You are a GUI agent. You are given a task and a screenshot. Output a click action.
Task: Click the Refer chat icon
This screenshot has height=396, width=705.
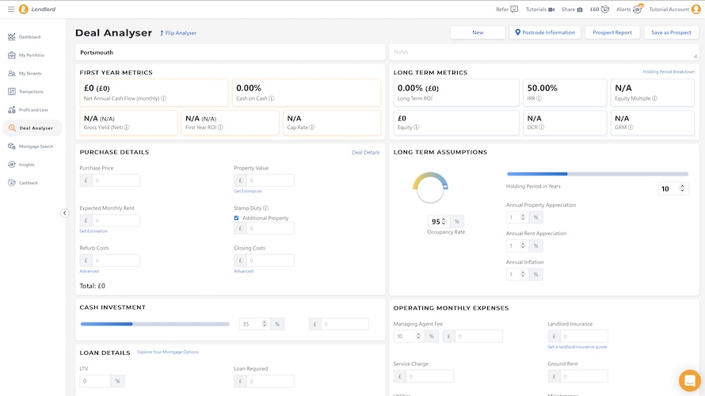(x=514, y=10)
